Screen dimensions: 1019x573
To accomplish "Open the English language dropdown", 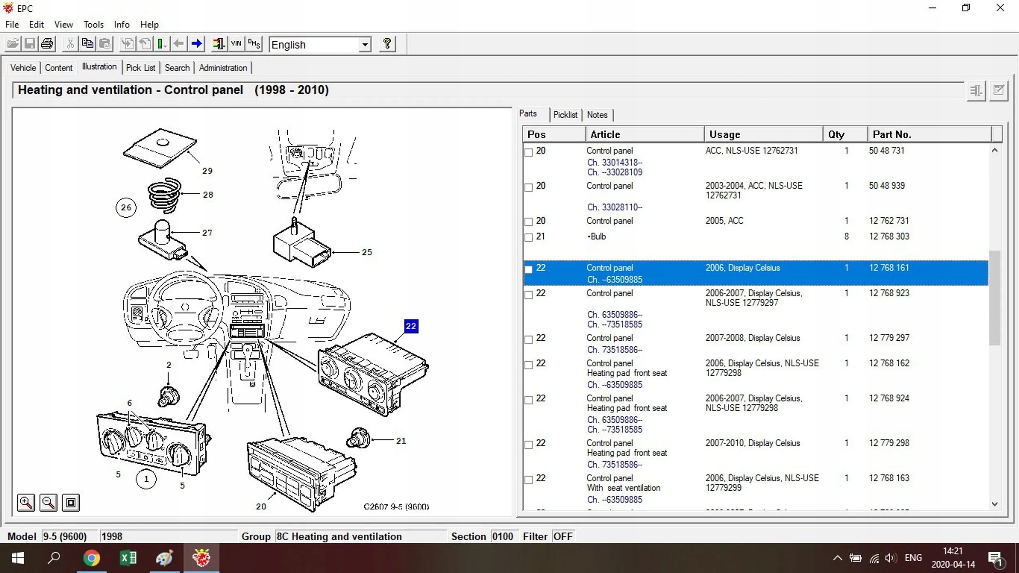I will [365, 44].
